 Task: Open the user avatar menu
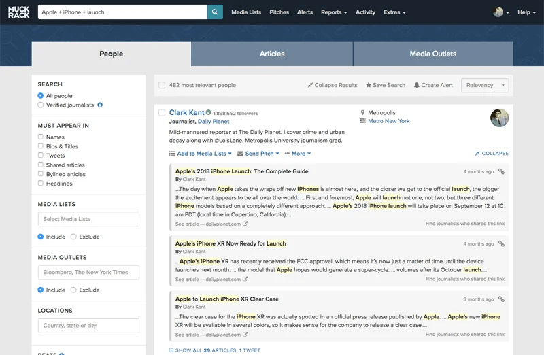(501, 12)
